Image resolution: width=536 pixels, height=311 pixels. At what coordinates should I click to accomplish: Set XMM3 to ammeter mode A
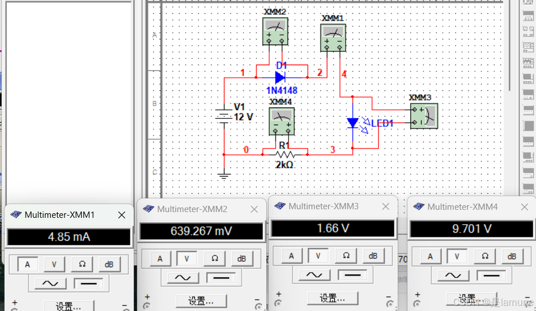click(x=291, y=256)
